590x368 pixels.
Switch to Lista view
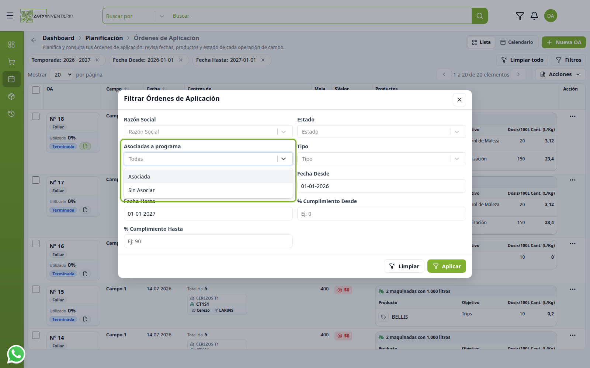pyautogui.click(x=481, y=42)
